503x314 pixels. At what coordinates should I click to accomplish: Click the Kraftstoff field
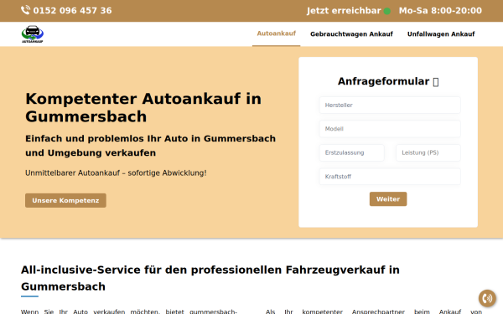click(390, 177)
